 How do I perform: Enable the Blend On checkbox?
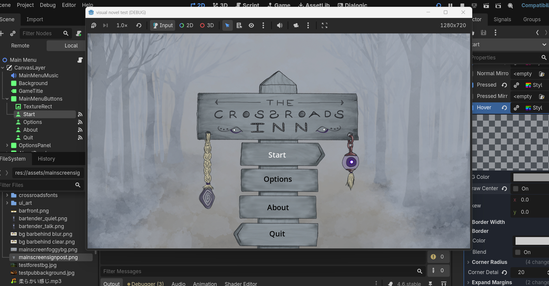(x=518, y=252)
